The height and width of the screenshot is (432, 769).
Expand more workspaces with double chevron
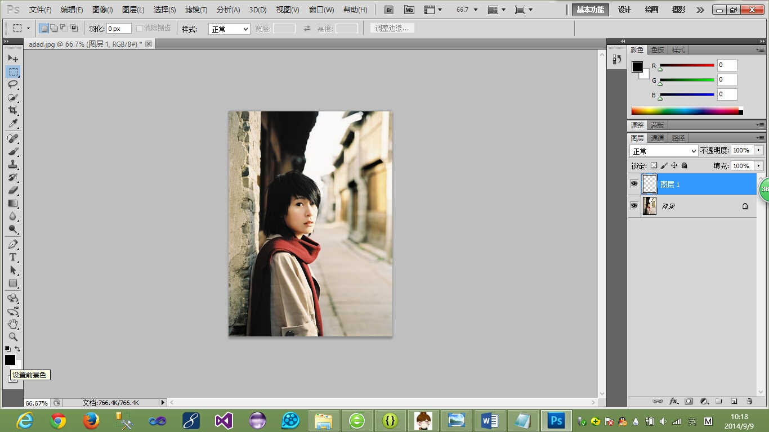tap(700, 10)
